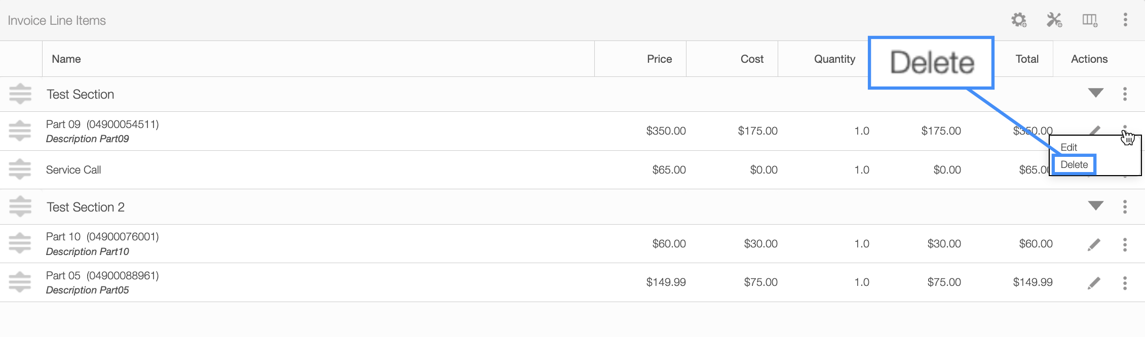Open the three-dot menu for Part 10
The image size is (1145, 337).
pyautogui.click(x=1125, y=244)
